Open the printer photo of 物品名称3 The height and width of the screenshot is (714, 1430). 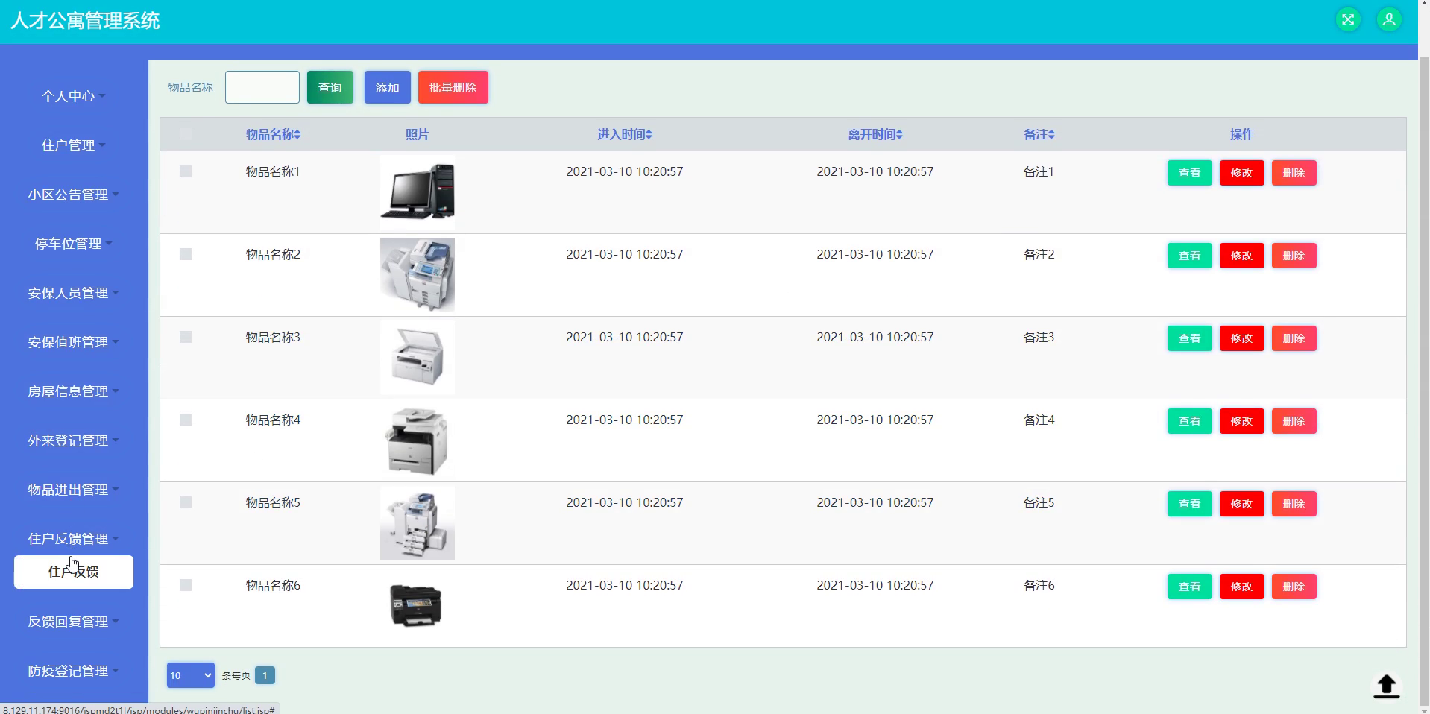(x=418, y=358)
